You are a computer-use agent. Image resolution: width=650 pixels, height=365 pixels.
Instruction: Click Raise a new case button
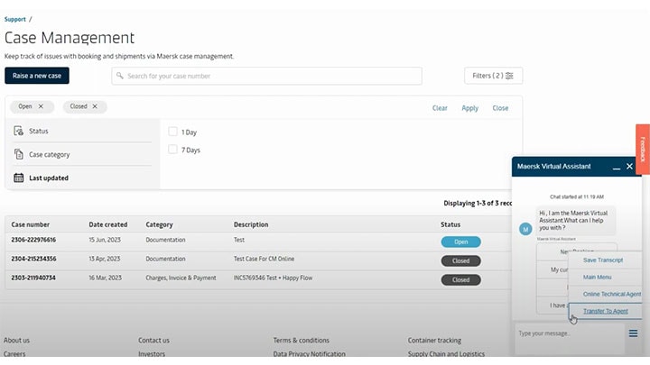37,76
